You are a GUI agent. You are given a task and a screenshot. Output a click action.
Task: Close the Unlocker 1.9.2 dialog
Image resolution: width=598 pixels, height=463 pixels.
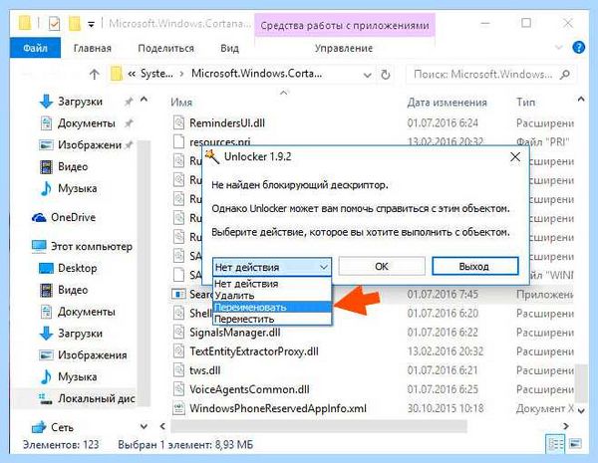click(x=515, y=156)
